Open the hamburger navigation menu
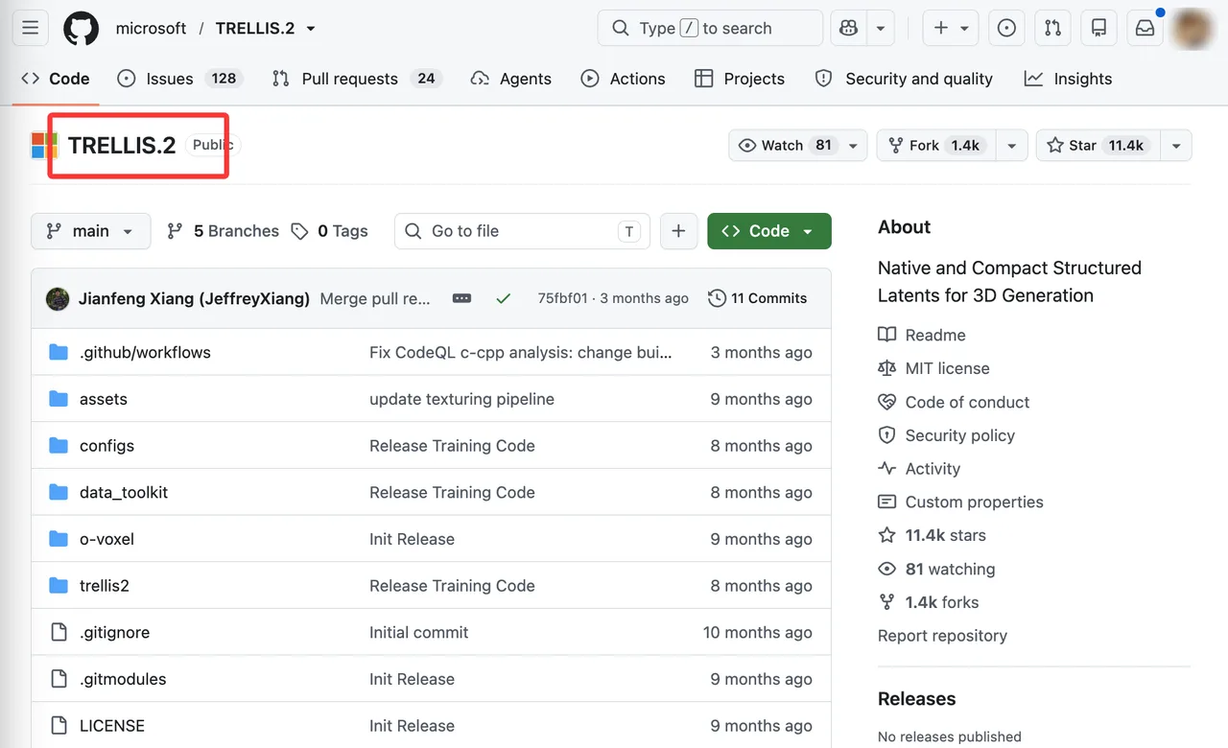The width and height of the screenshot is (1228, 748). click(x=31, y=28)
